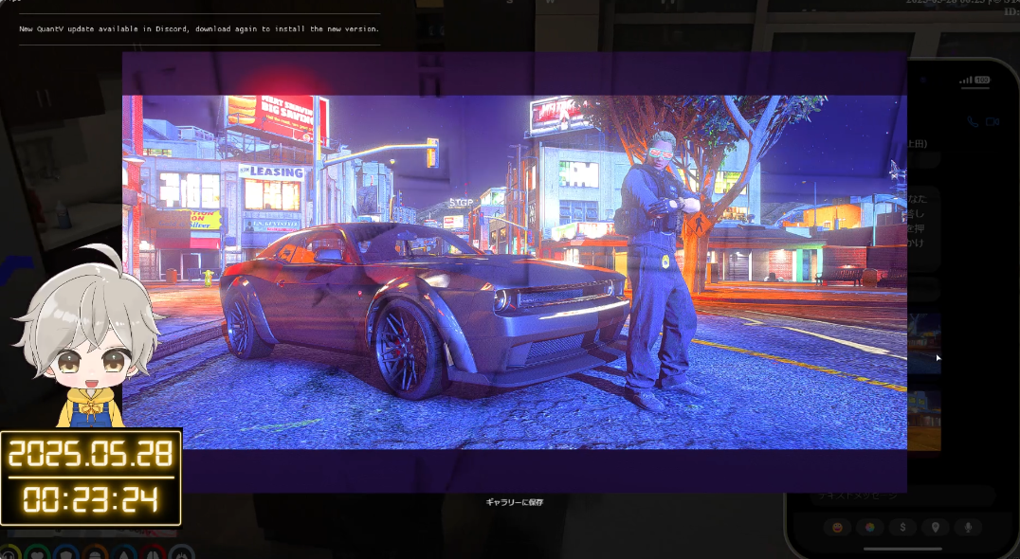Click the blue armor vest status icon
1020x559 pixels.
coord(67,552)
